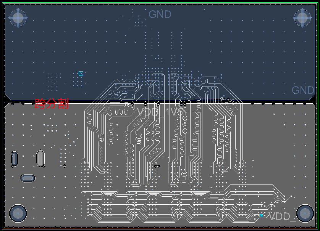This screenshot has width=320, height=231.
Task: Click the VDD_1V5 plane net label
Action: pyautogui.click(x=160, y=112)
